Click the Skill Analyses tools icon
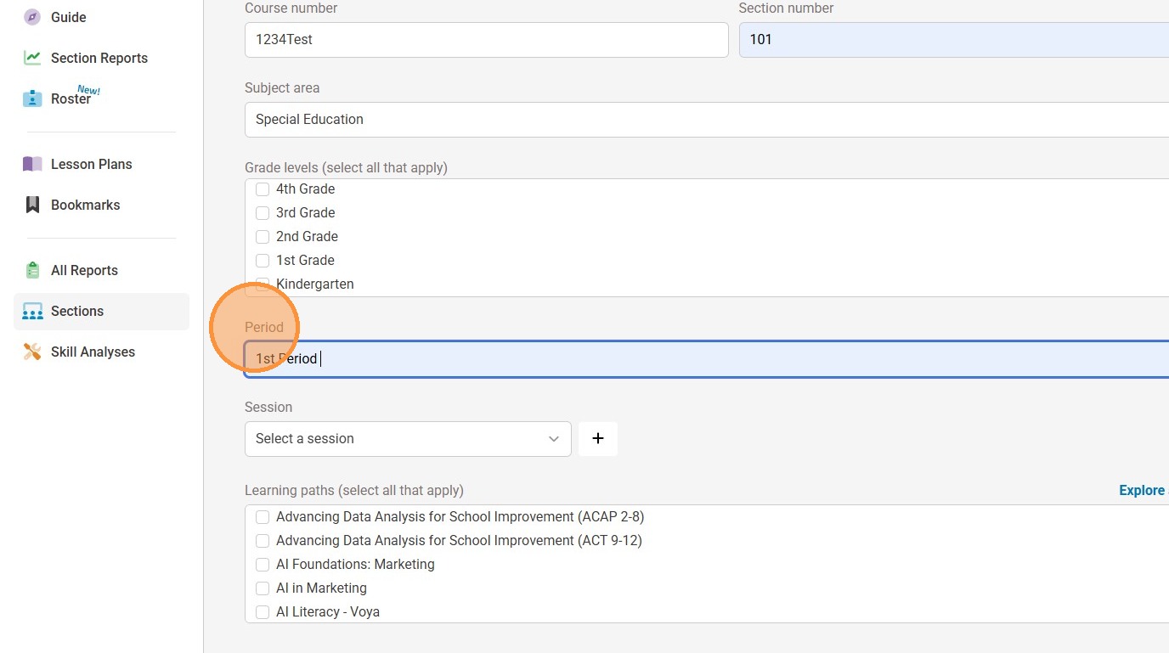Image resolution: width=1169 pixels, height=653 pixels. [x=32, y=352]
